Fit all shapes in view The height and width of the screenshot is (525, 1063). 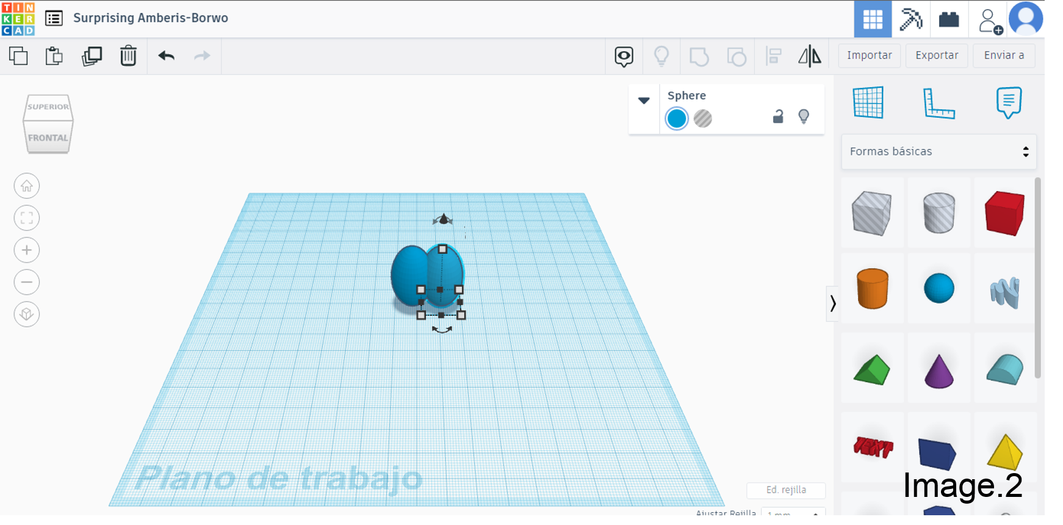[x=27, y=218]
